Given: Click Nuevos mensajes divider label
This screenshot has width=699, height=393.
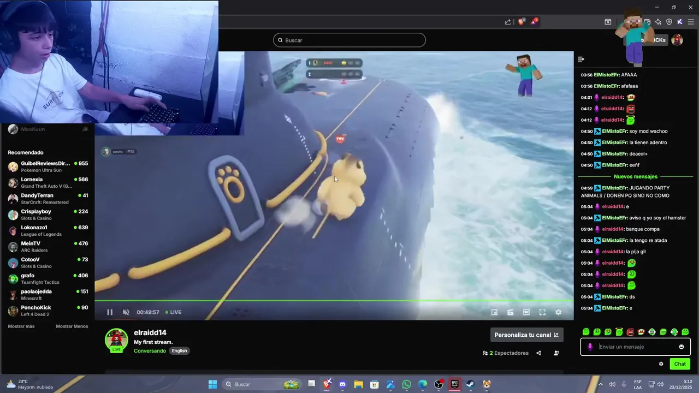Looking at the screenshot, I should point(636,177).
